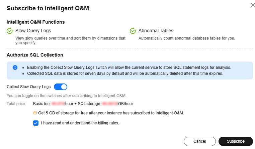Viewport: 255px width, 149px height.
Task: Uncheck the billing rules agreement checkbox
Action: (36, 123)
